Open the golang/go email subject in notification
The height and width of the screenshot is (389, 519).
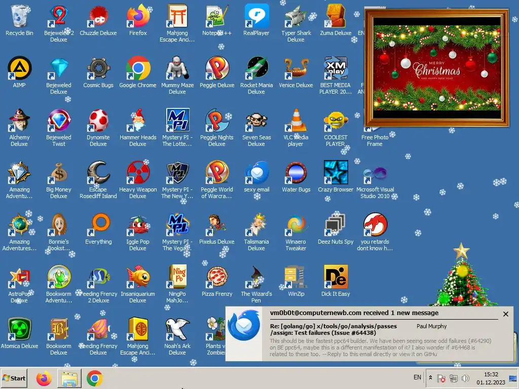point(333,329)
